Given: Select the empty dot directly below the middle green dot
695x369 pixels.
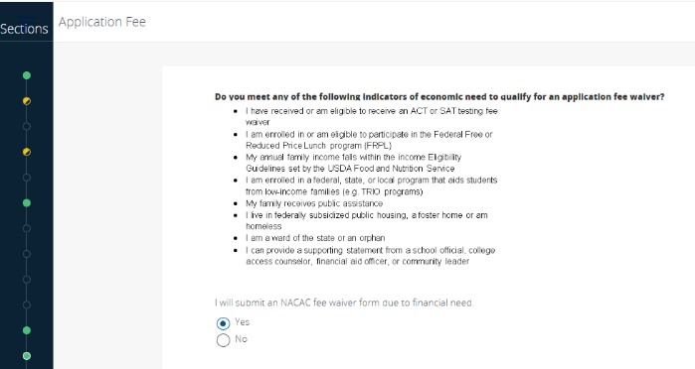Looking at the screenshot, I should point(27,228).
